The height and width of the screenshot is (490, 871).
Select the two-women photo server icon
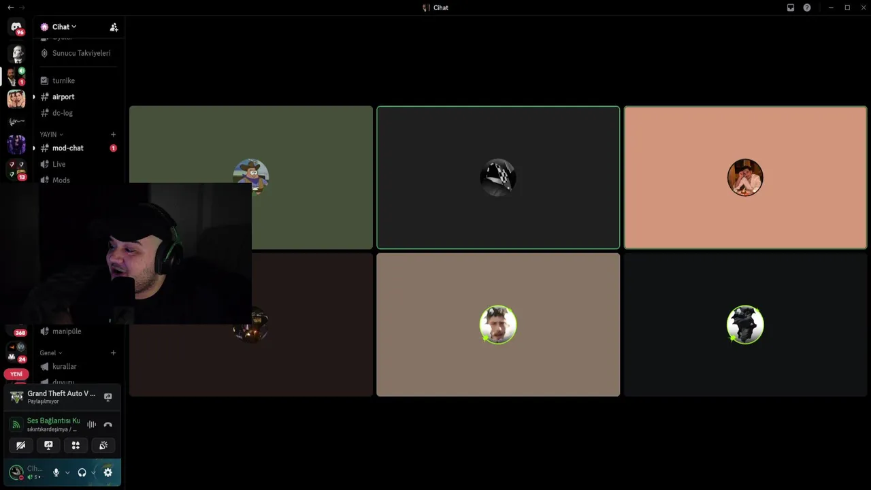tap(16, 99)
